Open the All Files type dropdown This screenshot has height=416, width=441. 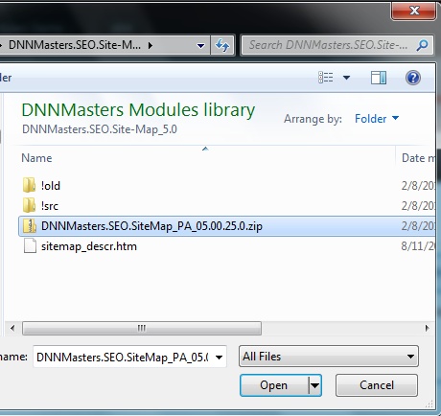[x=329, y=356]
